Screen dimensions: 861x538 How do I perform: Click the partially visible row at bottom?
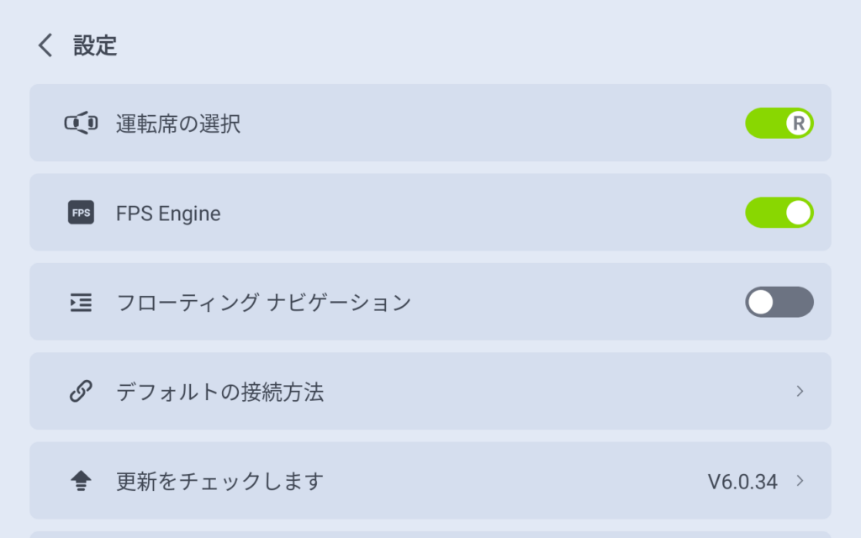430,534
